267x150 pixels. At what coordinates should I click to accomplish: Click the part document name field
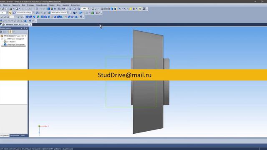tap(59, 13)
